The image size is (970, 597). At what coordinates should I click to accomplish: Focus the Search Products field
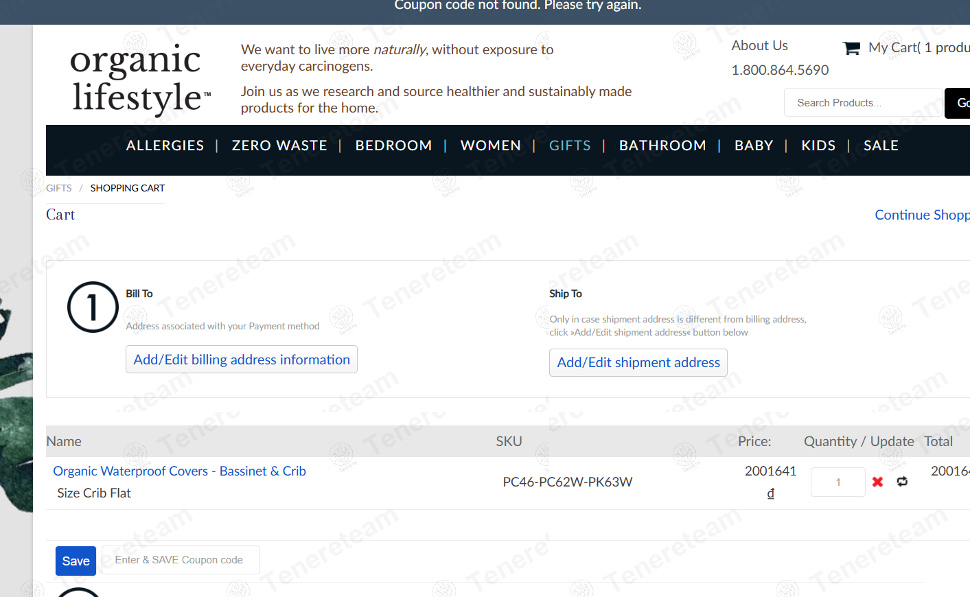(x=863, y=102)
